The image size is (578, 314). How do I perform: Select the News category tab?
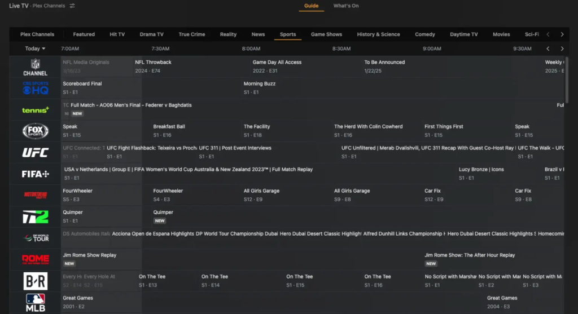258,34
